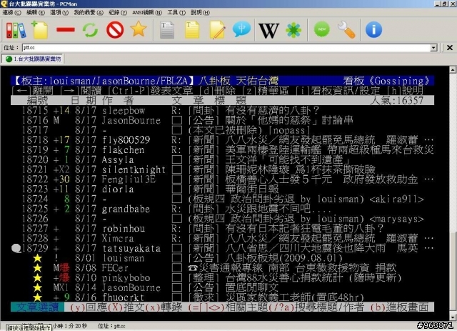
Task: Open the site list binders icon
Action: 16,30
